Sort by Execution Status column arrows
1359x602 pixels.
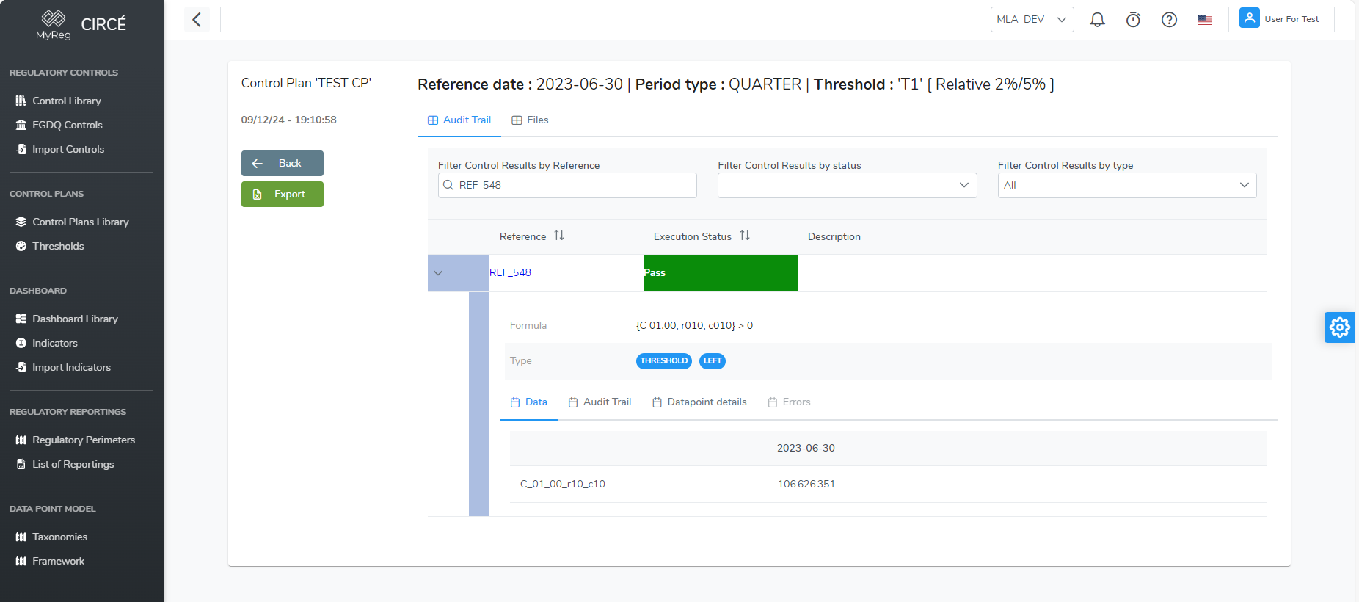pos(745,236)
